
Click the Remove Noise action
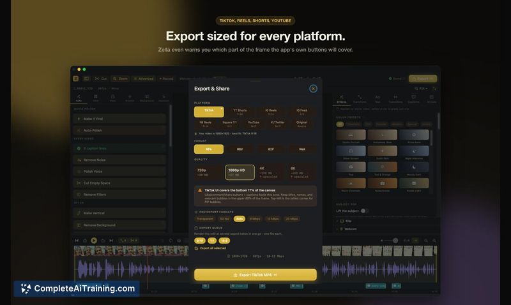119,160
